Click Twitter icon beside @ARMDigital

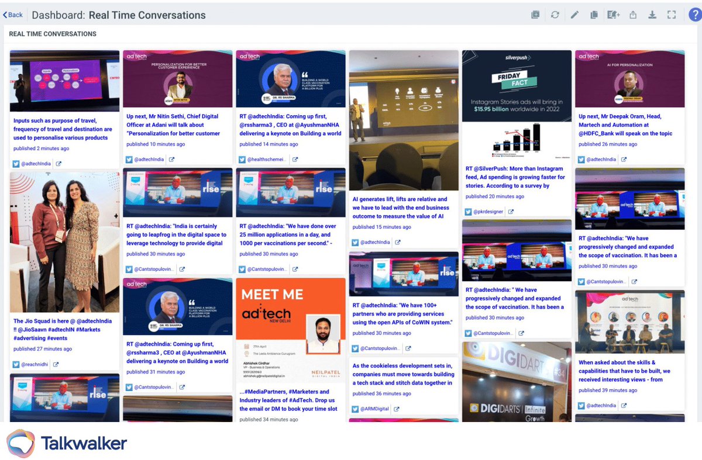[x=356, y=409]
